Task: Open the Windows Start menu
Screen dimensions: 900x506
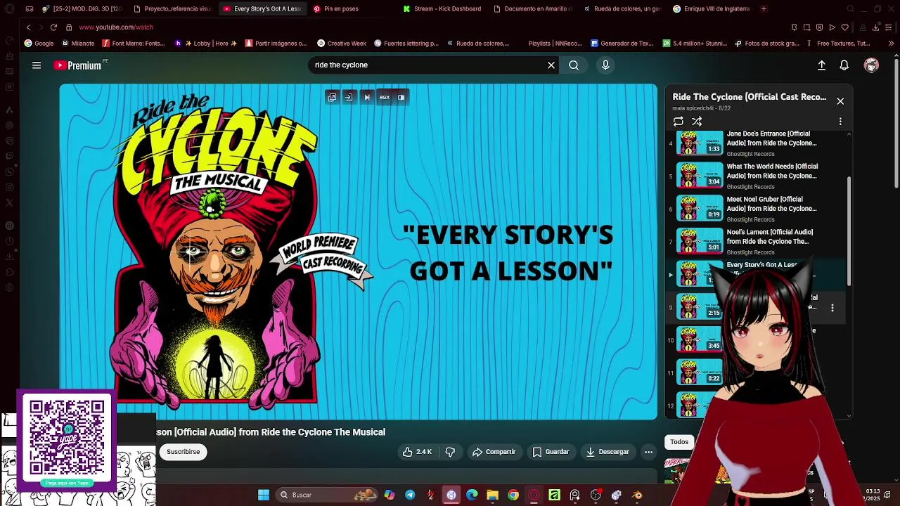Action: coord(264,495)
